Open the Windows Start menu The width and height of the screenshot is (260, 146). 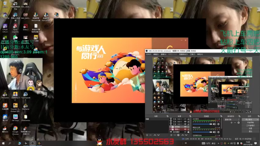[x=3, y=143]
